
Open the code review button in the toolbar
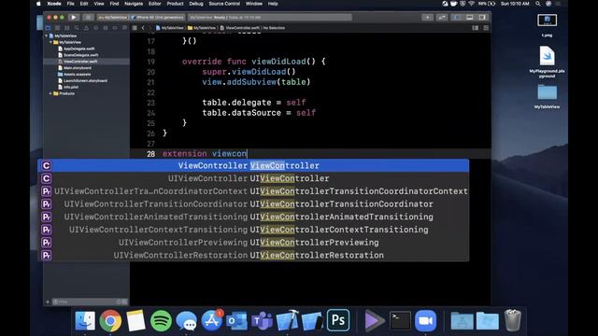point(442,18)
